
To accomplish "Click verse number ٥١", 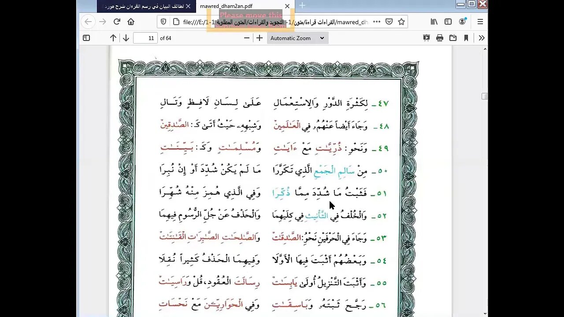I will [382, 194].
